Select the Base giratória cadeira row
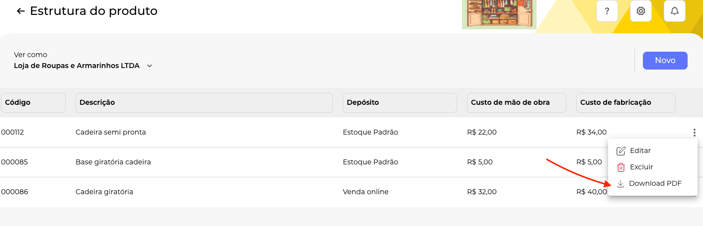703x226 pixels. [x=113, y=162]
